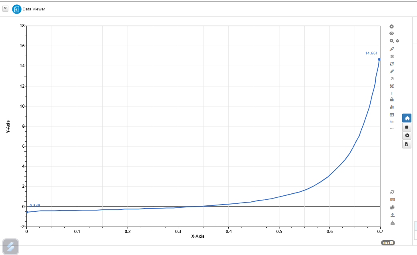The image size is (417, 255).
Task: Toggle the eye visibility icon
Action: click(x=392, y=34)
